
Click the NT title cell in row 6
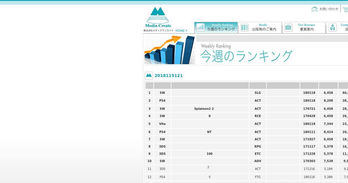[x=210, y=132]
